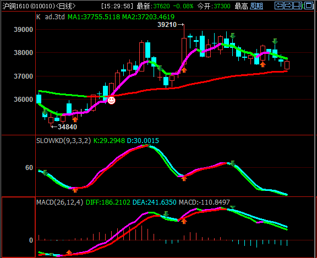Click the K:29.2948 value
The image size is (317, 258).
(x=109, y=141)
